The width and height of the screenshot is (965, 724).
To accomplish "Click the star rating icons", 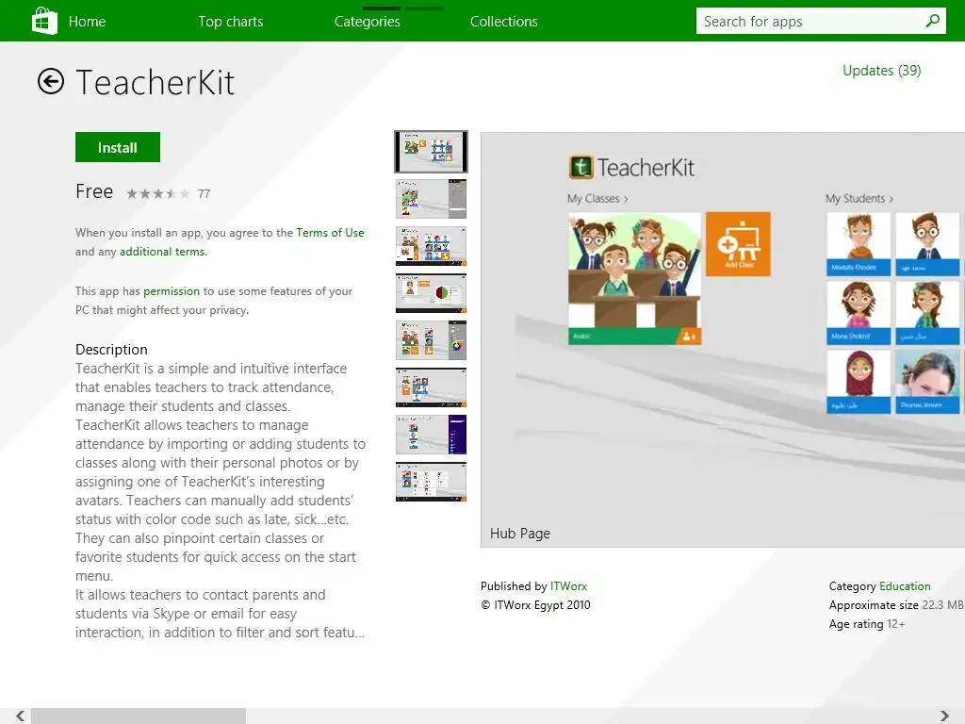I will tap(157, 194).
